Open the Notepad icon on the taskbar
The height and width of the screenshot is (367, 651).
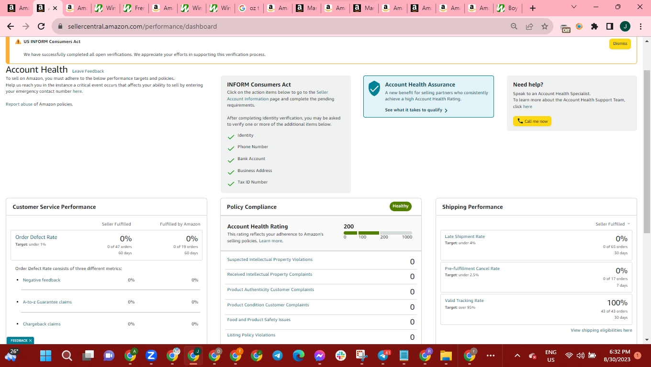coord(404,356)
